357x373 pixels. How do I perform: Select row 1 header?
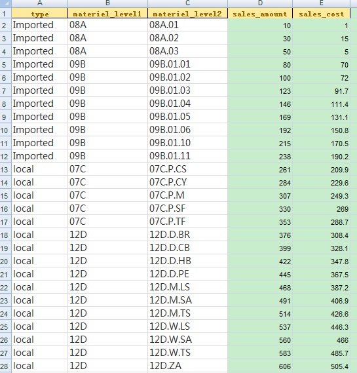coord(5,13)
